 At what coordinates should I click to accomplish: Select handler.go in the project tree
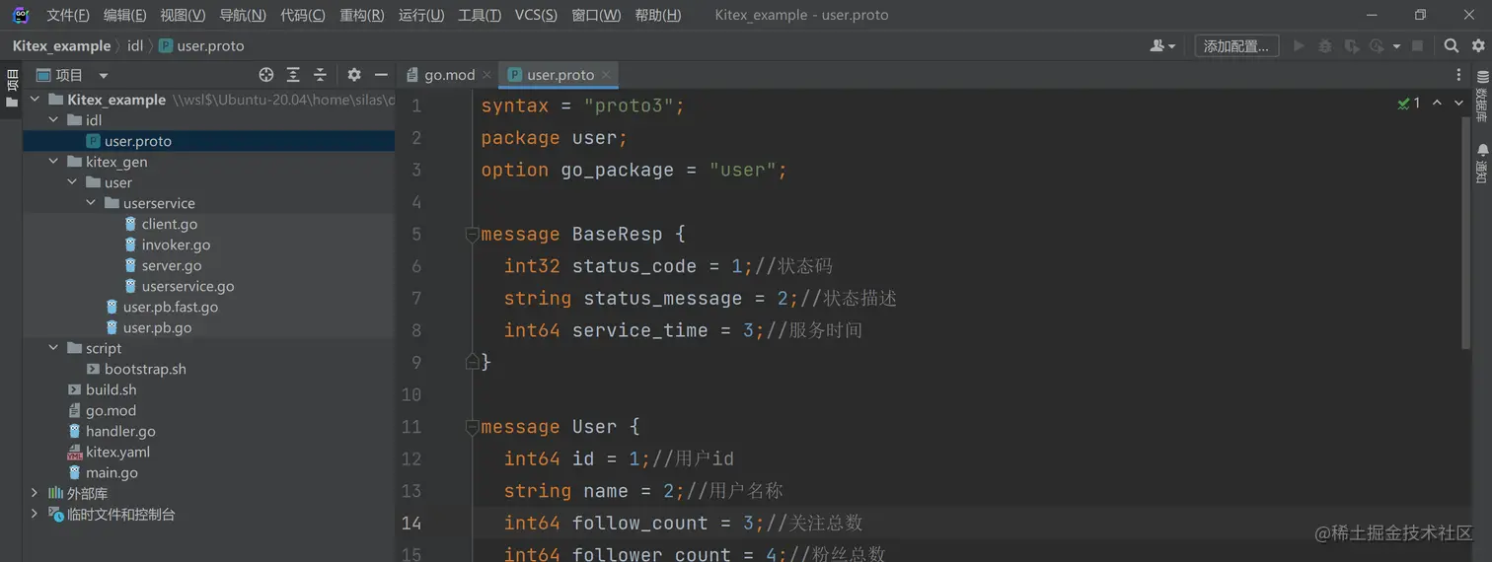click(x=120, y=431)
